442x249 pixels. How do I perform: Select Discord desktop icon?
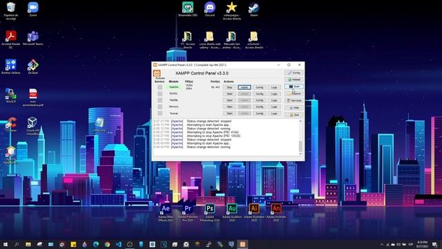(210, 9)
